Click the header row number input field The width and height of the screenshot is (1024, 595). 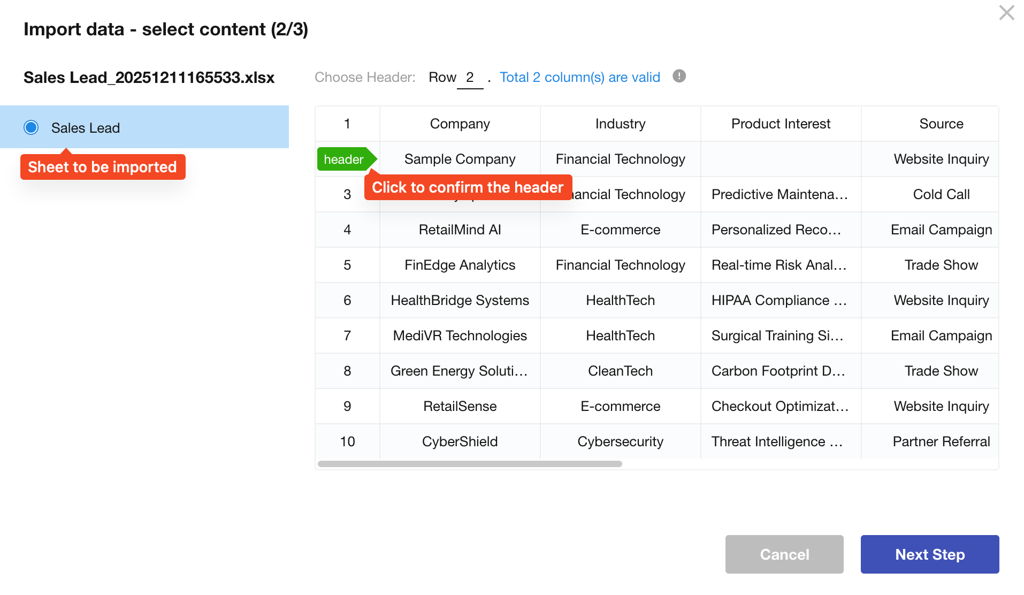point(470,78)
